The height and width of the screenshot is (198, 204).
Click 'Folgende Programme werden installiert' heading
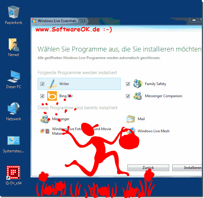(x=77, y=73)
